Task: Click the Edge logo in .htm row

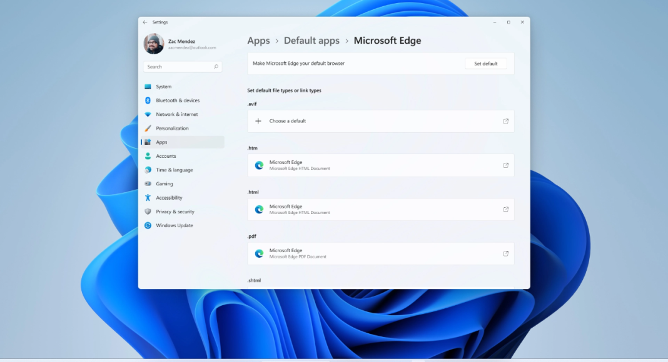Action: pos(259,165)
